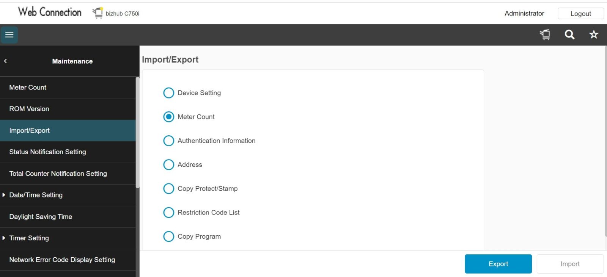Click the device information printer icon in toolbar
Screen dimensions: 607x277
[x=545, y=35]
